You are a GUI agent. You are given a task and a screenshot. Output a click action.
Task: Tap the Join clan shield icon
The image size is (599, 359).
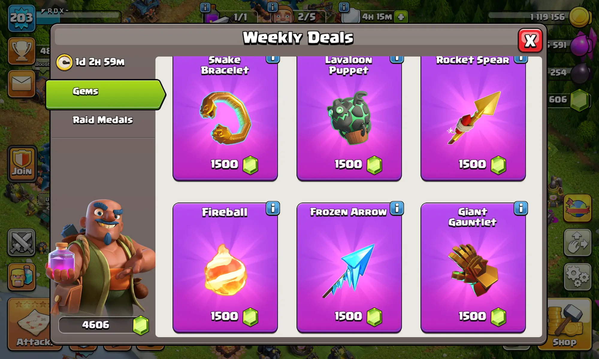pyautogui.click(x=22, y=164)
